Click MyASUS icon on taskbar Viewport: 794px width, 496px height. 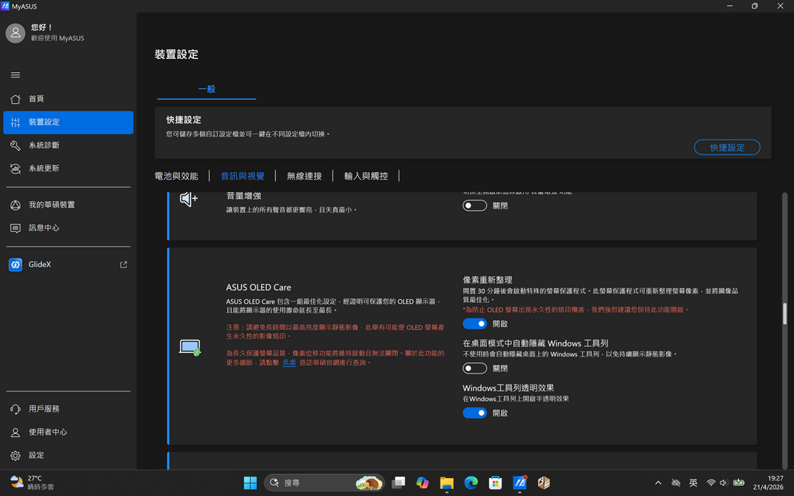520,483
